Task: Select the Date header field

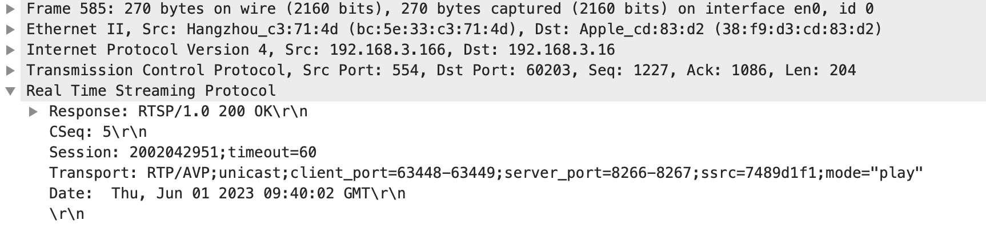Action: pos(227,193)
